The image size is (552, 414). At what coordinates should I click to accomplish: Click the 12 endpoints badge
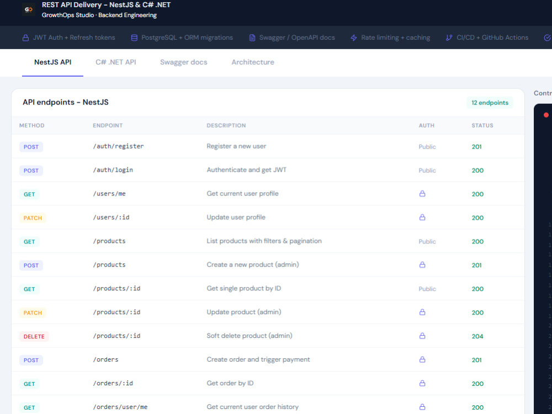click(490, 103)
